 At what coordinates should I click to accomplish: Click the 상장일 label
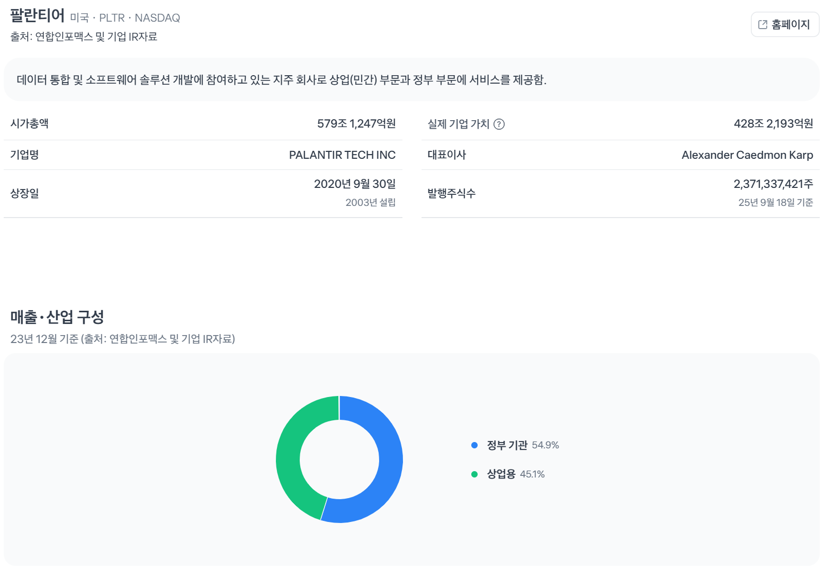pos(24,193)
